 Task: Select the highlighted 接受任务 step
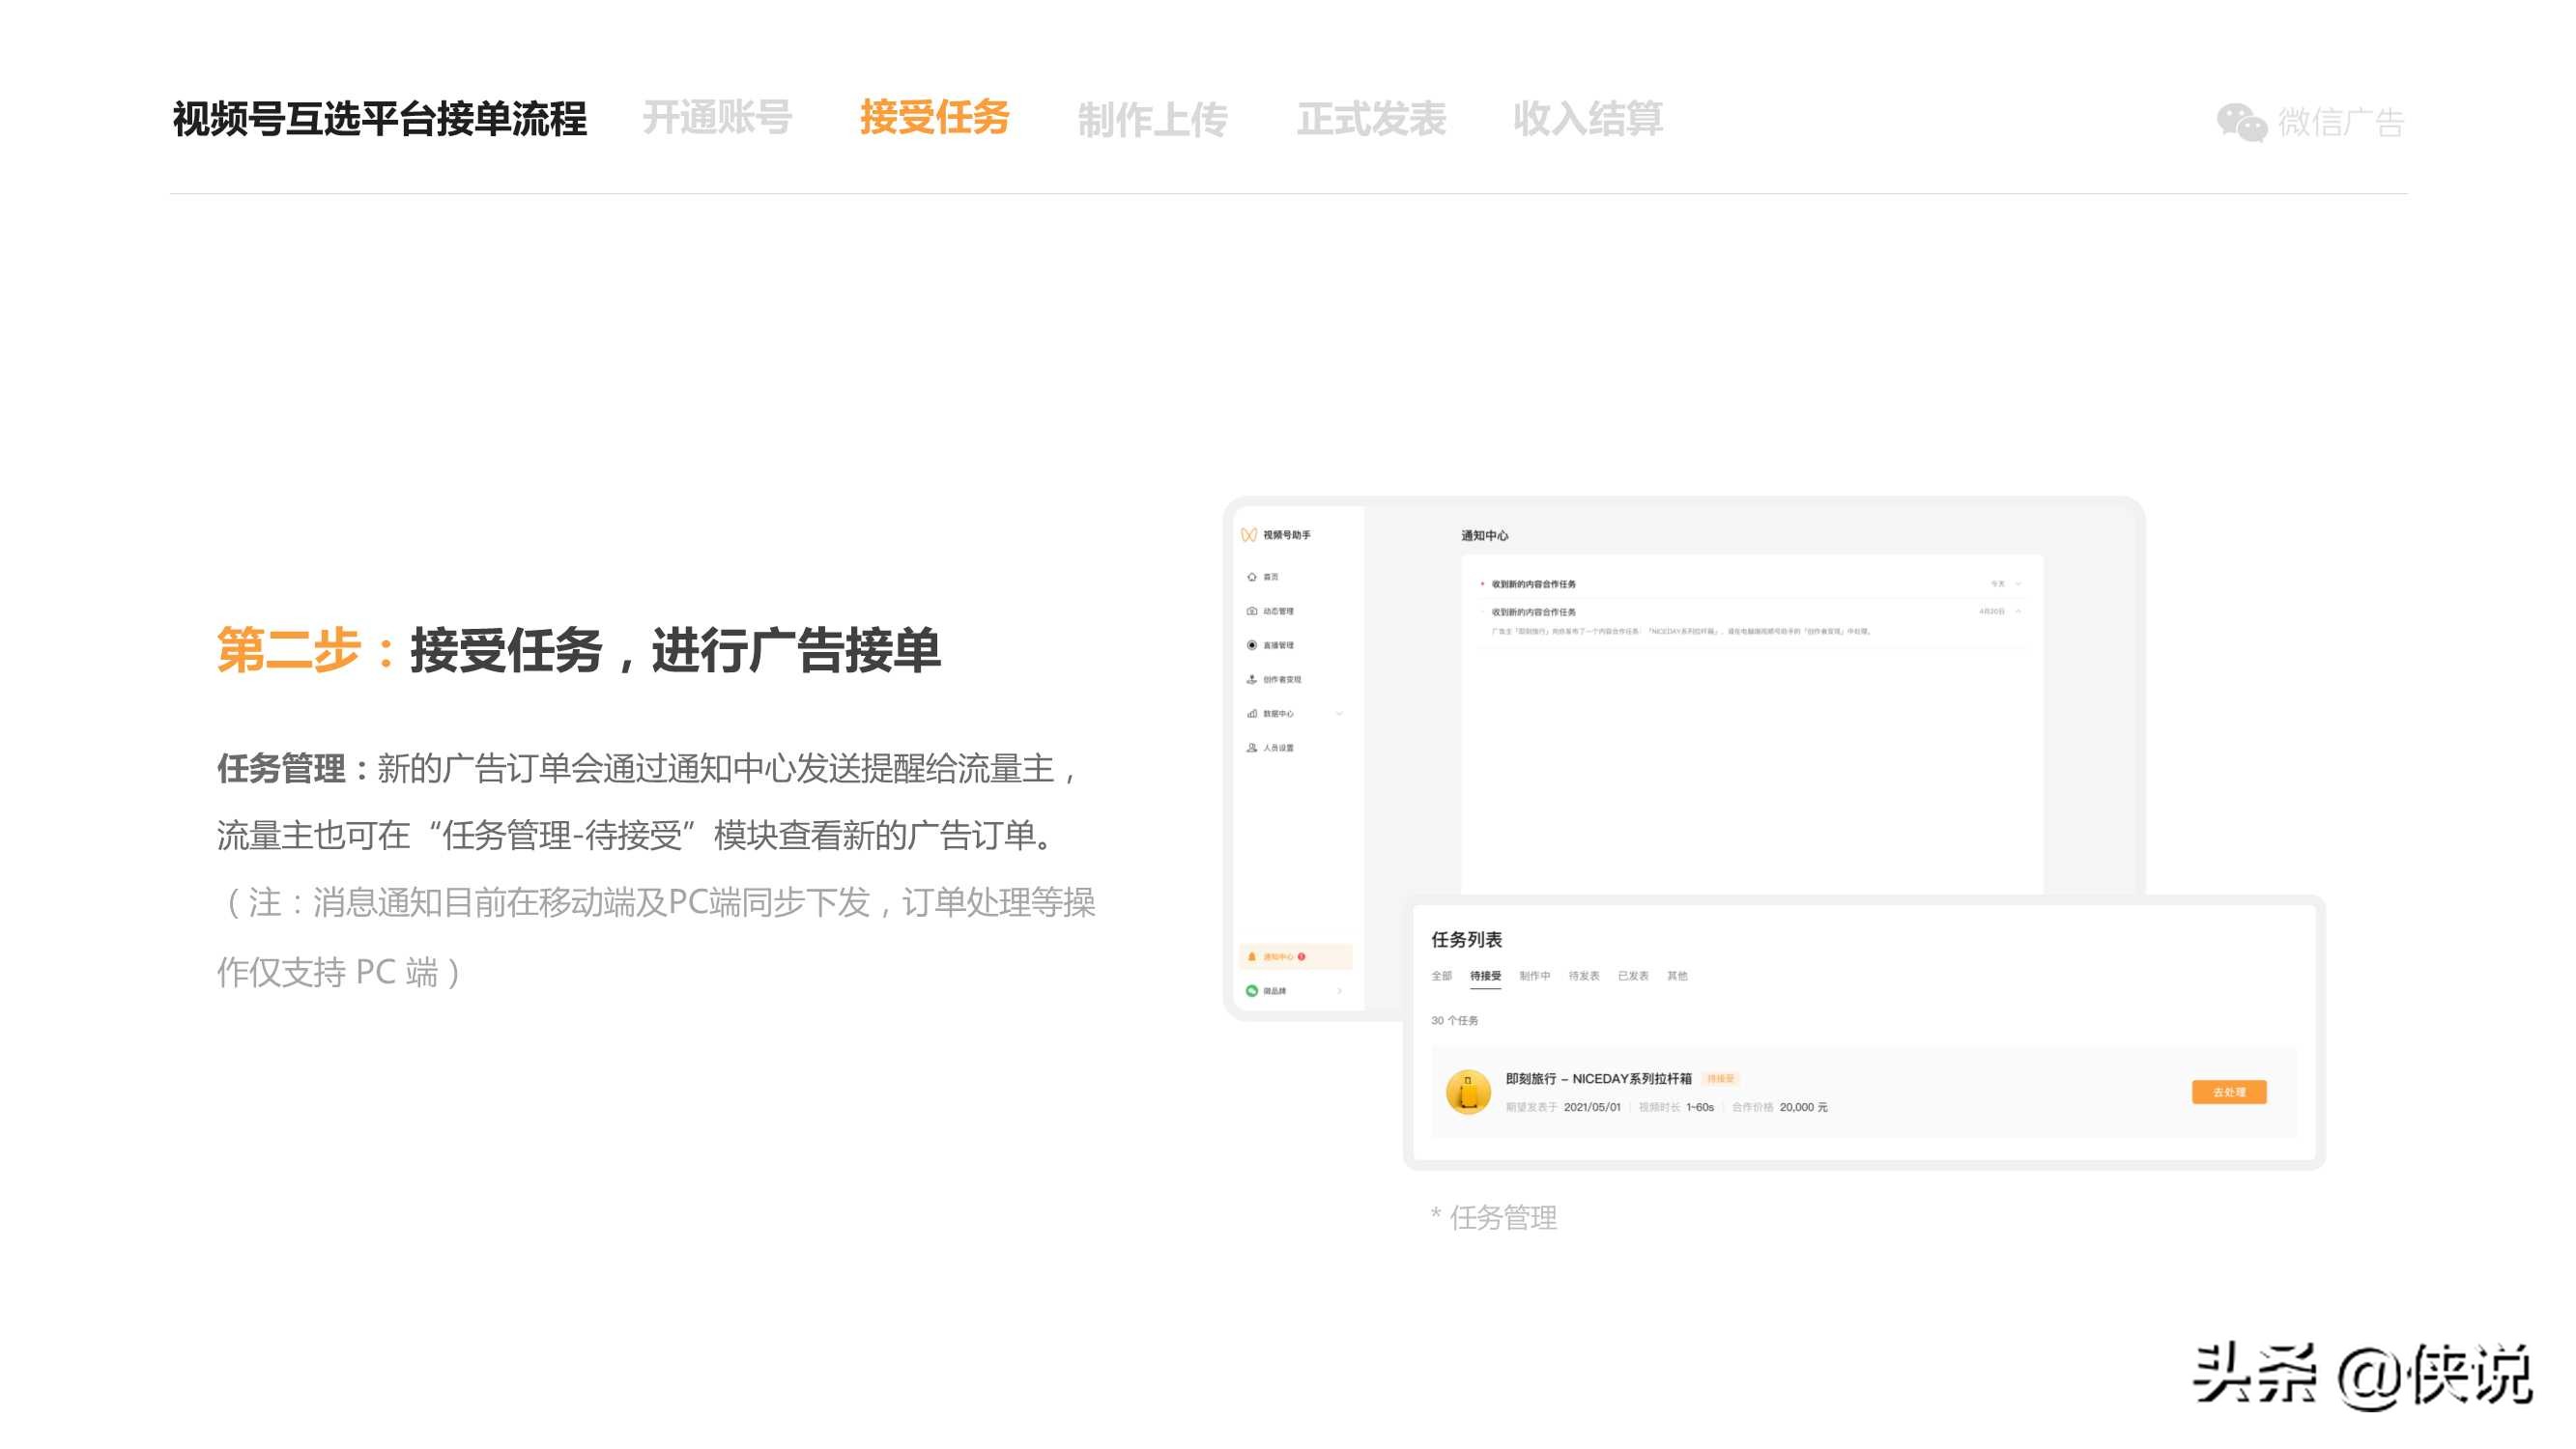(934, 118)
